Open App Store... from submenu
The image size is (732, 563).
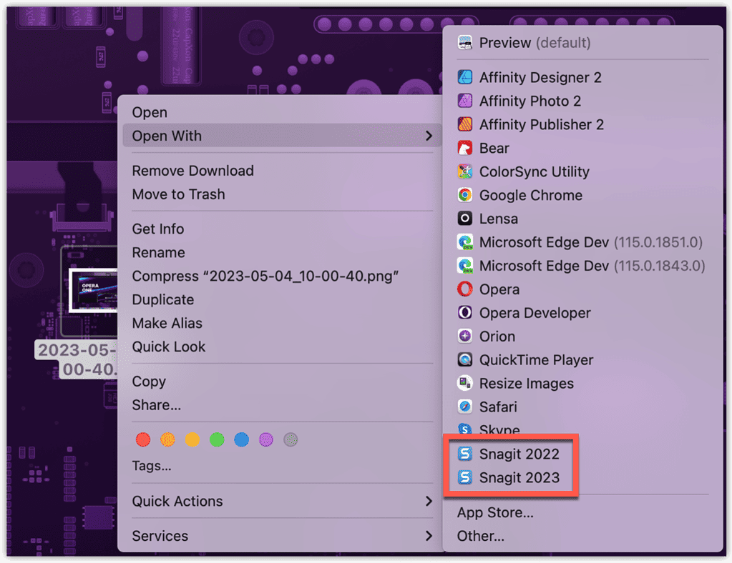click(495, 512)
